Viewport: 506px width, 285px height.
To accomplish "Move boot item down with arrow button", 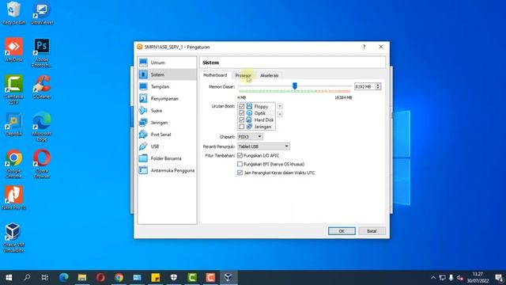I will coord(280,114).
